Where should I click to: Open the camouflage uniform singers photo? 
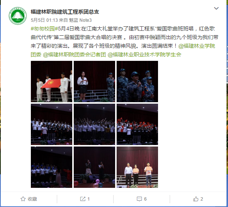[137, 82]
